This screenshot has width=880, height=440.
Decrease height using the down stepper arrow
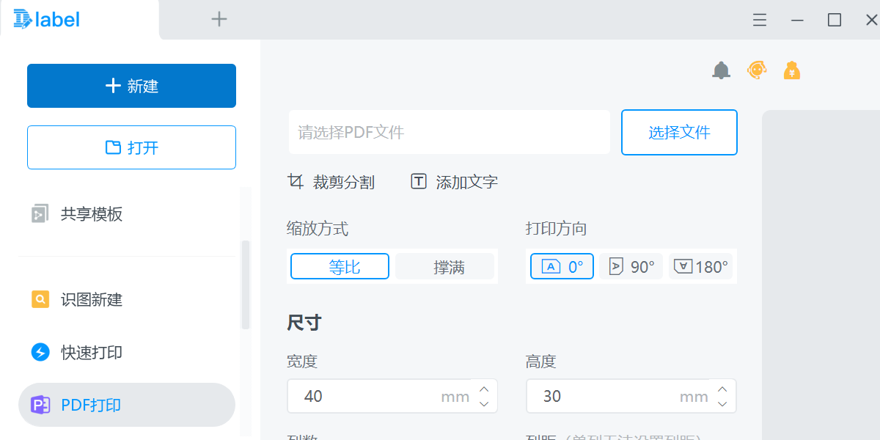point(722,403)
